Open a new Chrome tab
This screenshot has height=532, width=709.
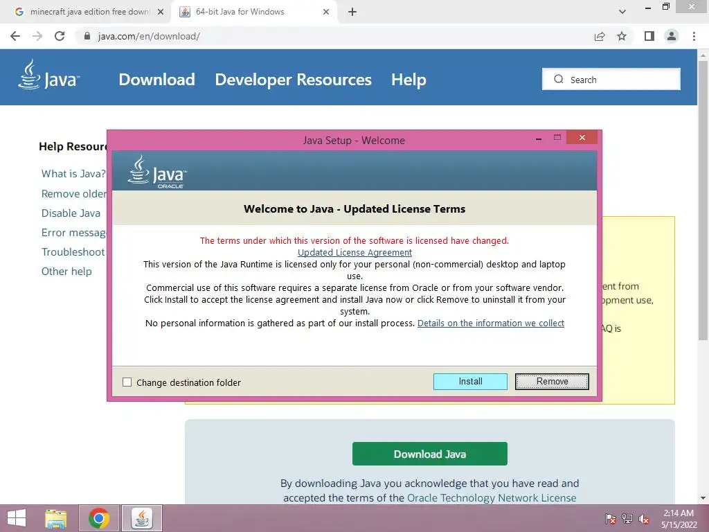click(x=352, y=12)
